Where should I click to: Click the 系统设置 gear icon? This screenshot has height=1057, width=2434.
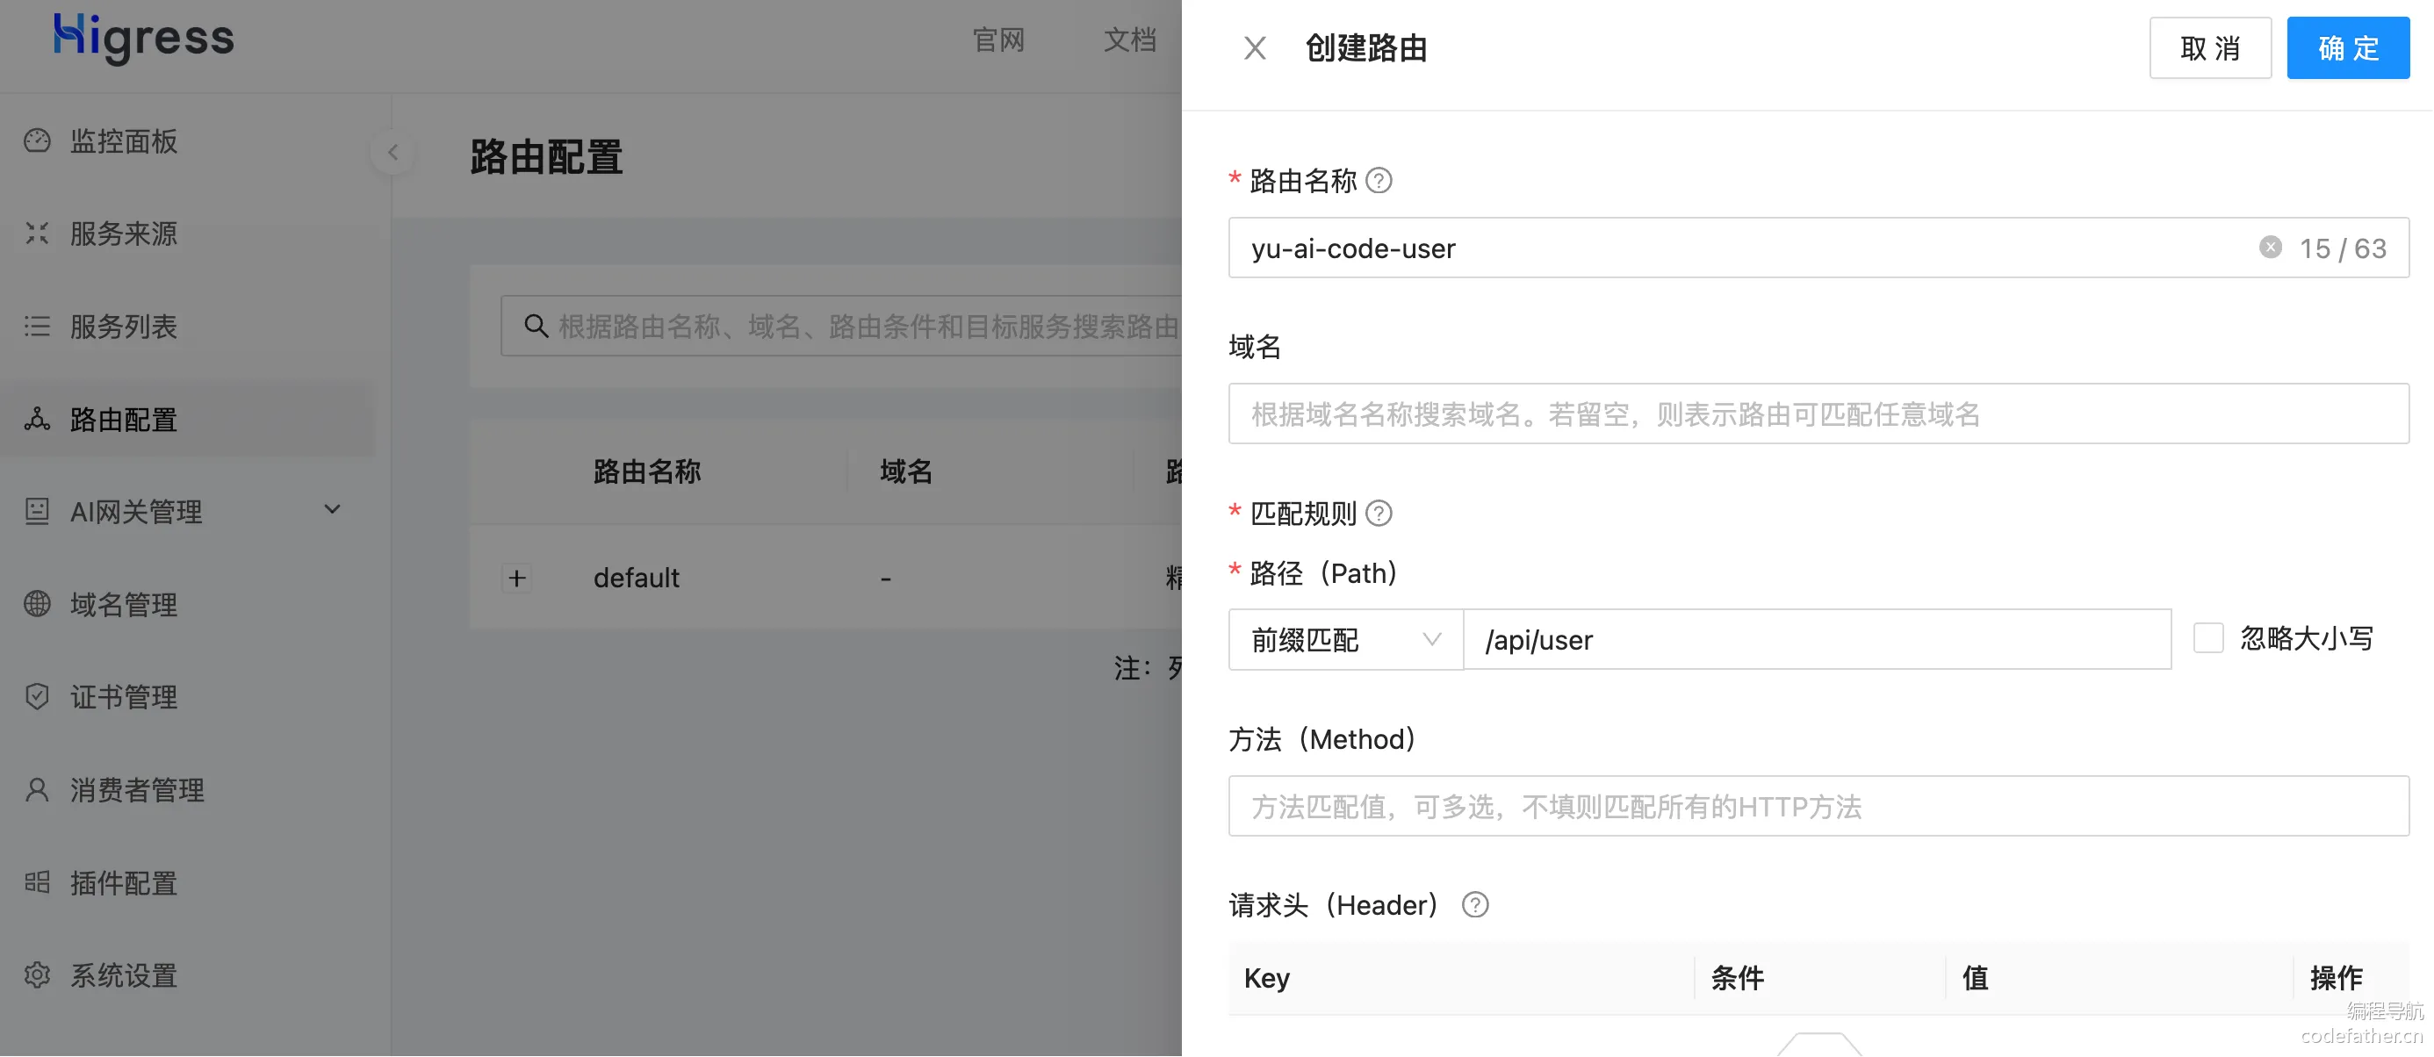[x=37, y=975]
